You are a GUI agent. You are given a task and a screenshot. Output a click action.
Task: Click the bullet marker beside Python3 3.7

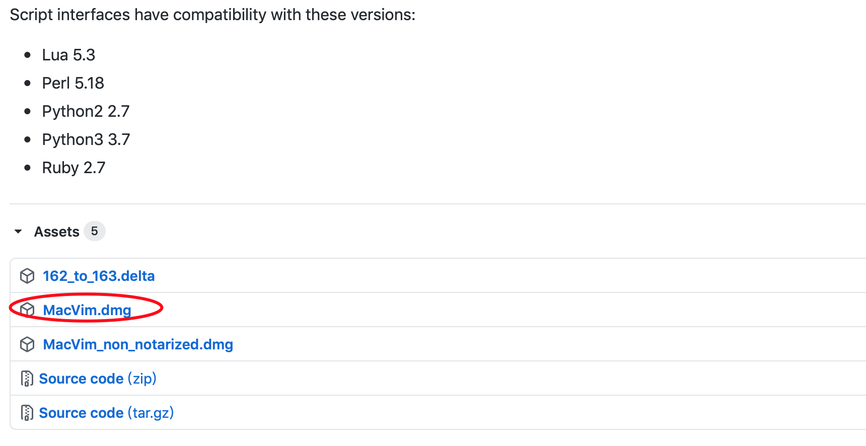[27, 139]
